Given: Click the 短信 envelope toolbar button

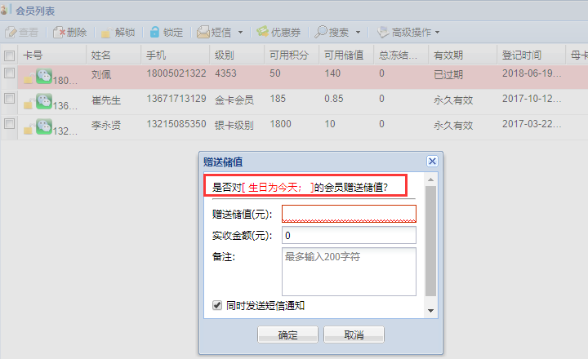Looking at the screenshot, I should point(215,32).
